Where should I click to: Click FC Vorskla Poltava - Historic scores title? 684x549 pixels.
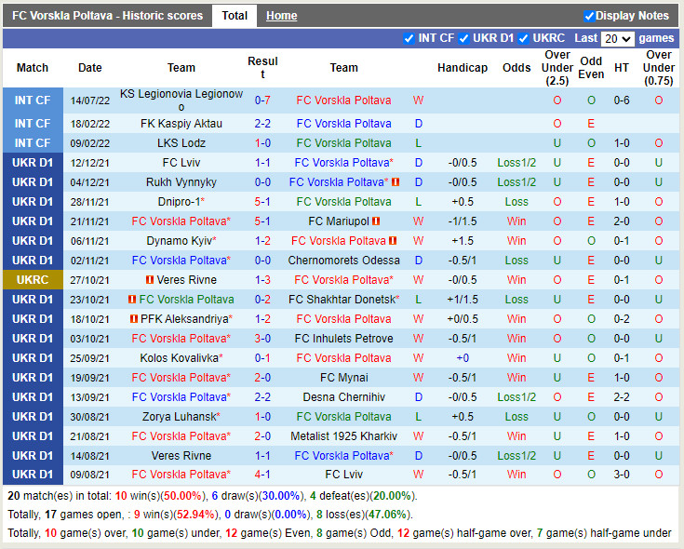(x=107, y=16)
